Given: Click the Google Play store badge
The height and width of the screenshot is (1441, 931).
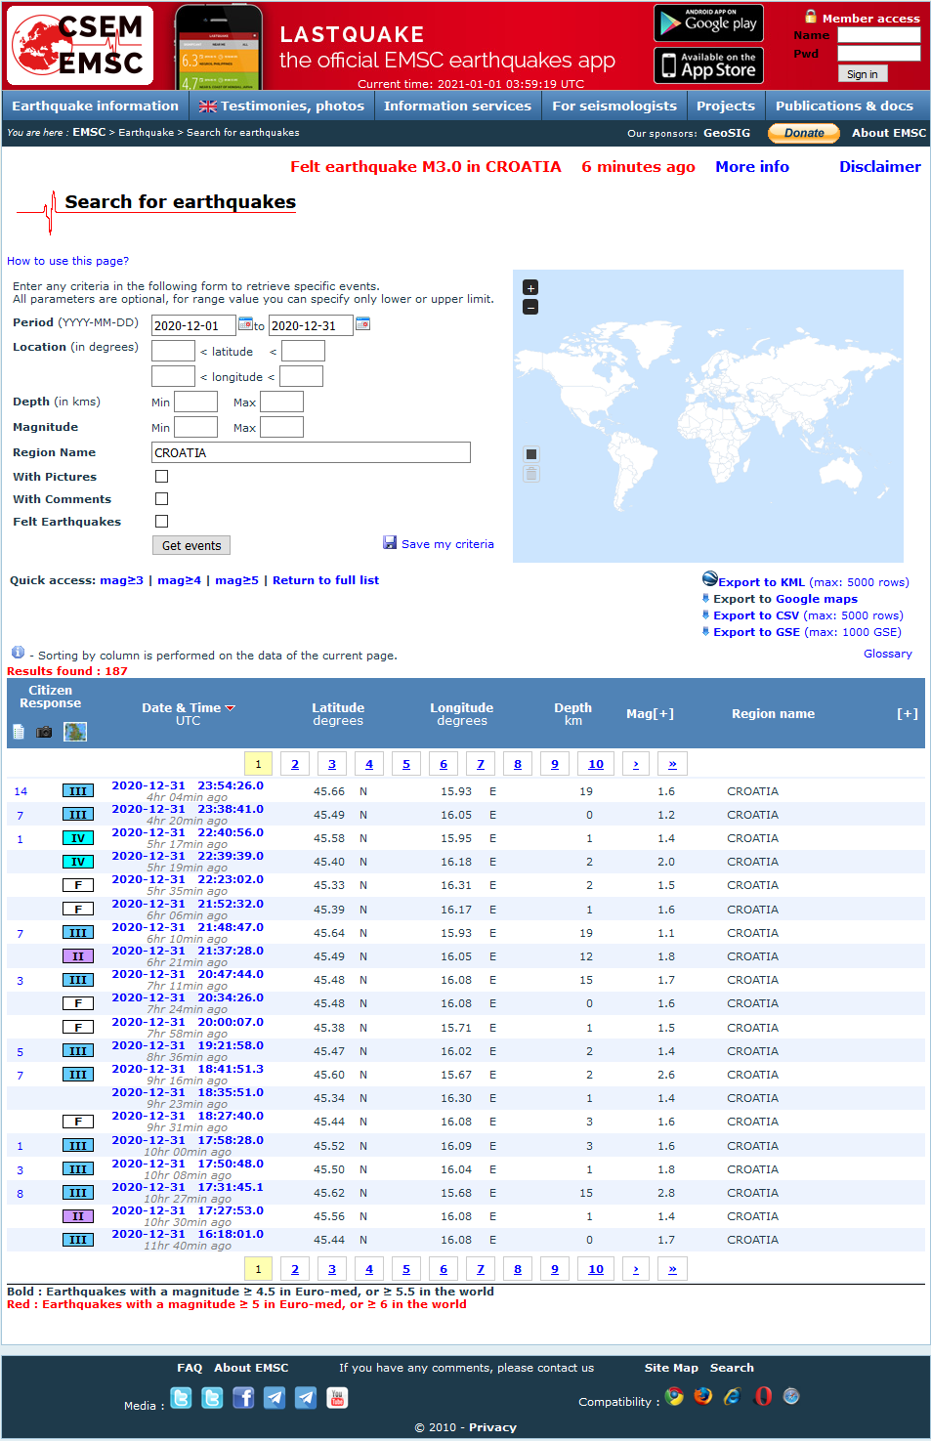Looking at the screenshot, I should [x=708, y=22].
